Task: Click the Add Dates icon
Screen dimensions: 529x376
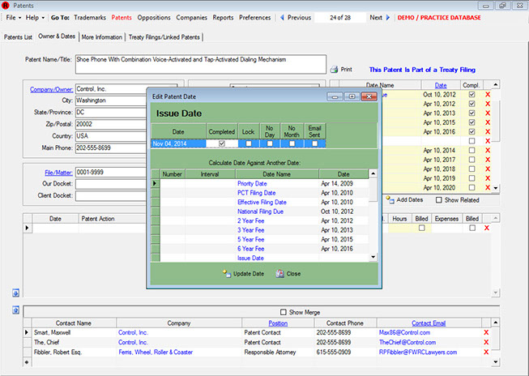Action: pyautogui.click(x=390, y=199)
